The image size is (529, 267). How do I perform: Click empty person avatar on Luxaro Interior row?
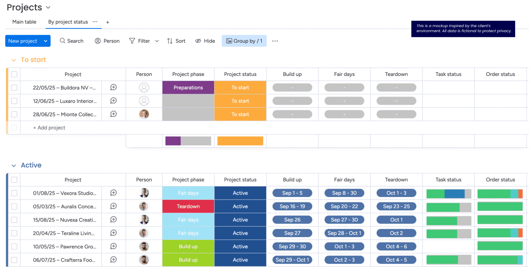144,101
